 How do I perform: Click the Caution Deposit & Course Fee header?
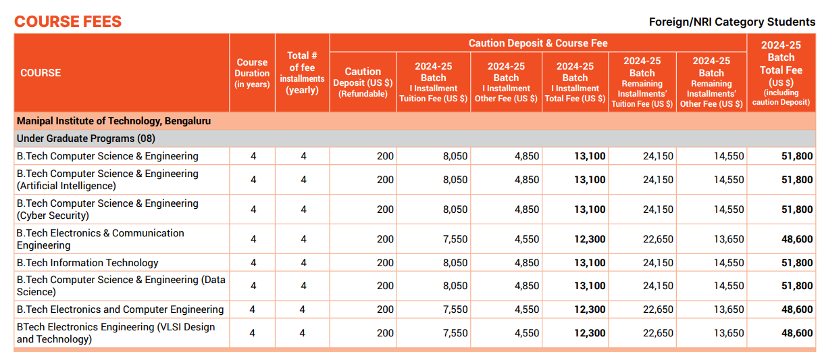pos(538,43)
